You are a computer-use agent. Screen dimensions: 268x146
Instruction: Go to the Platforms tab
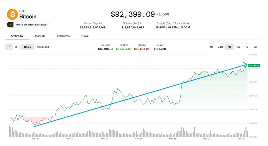click(x=63, y=36)
